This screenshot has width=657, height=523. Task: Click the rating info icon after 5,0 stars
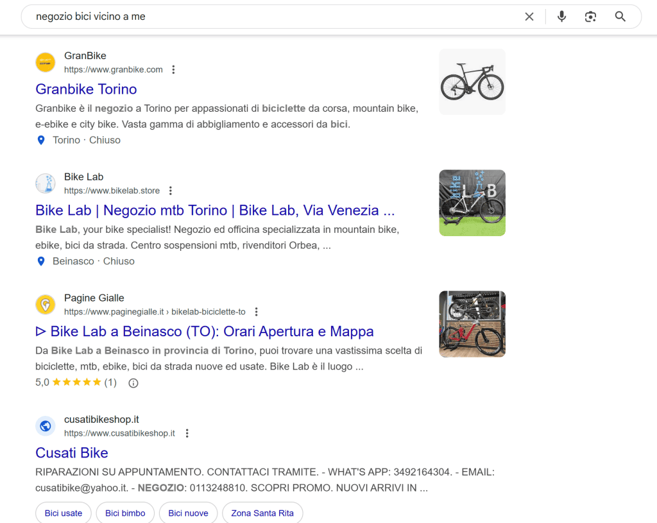click(x=133, y=383)
